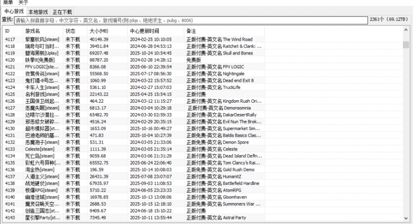Click size value 88787.20
Image resolution: width=413 pixels, height=224 pixels.
pyautogui.click(x=99, y=60)
